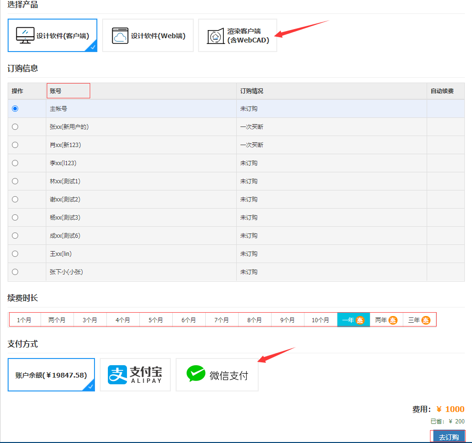Pick the 6个月 renewal duration
This screenshot has height=443, width=472.
pyautogui.click(x=189, y=320)
